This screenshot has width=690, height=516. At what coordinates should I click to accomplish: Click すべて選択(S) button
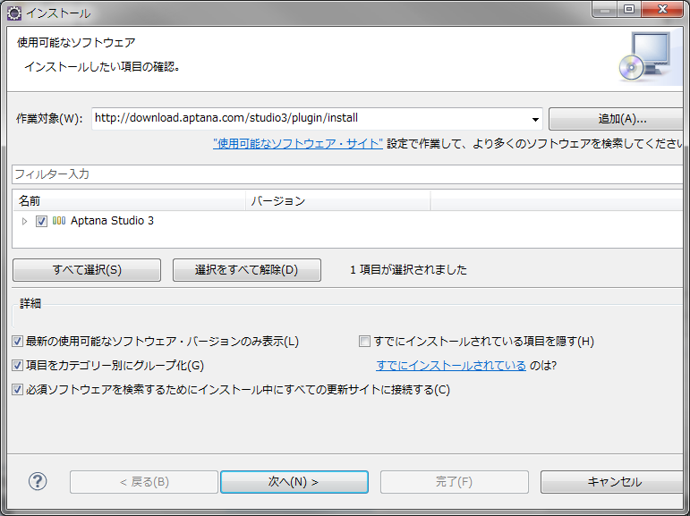pyautogui.click(x=87, y=270)
